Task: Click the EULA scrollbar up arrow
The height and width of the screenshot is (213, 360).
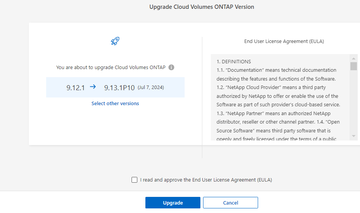Action: [353, 58]
